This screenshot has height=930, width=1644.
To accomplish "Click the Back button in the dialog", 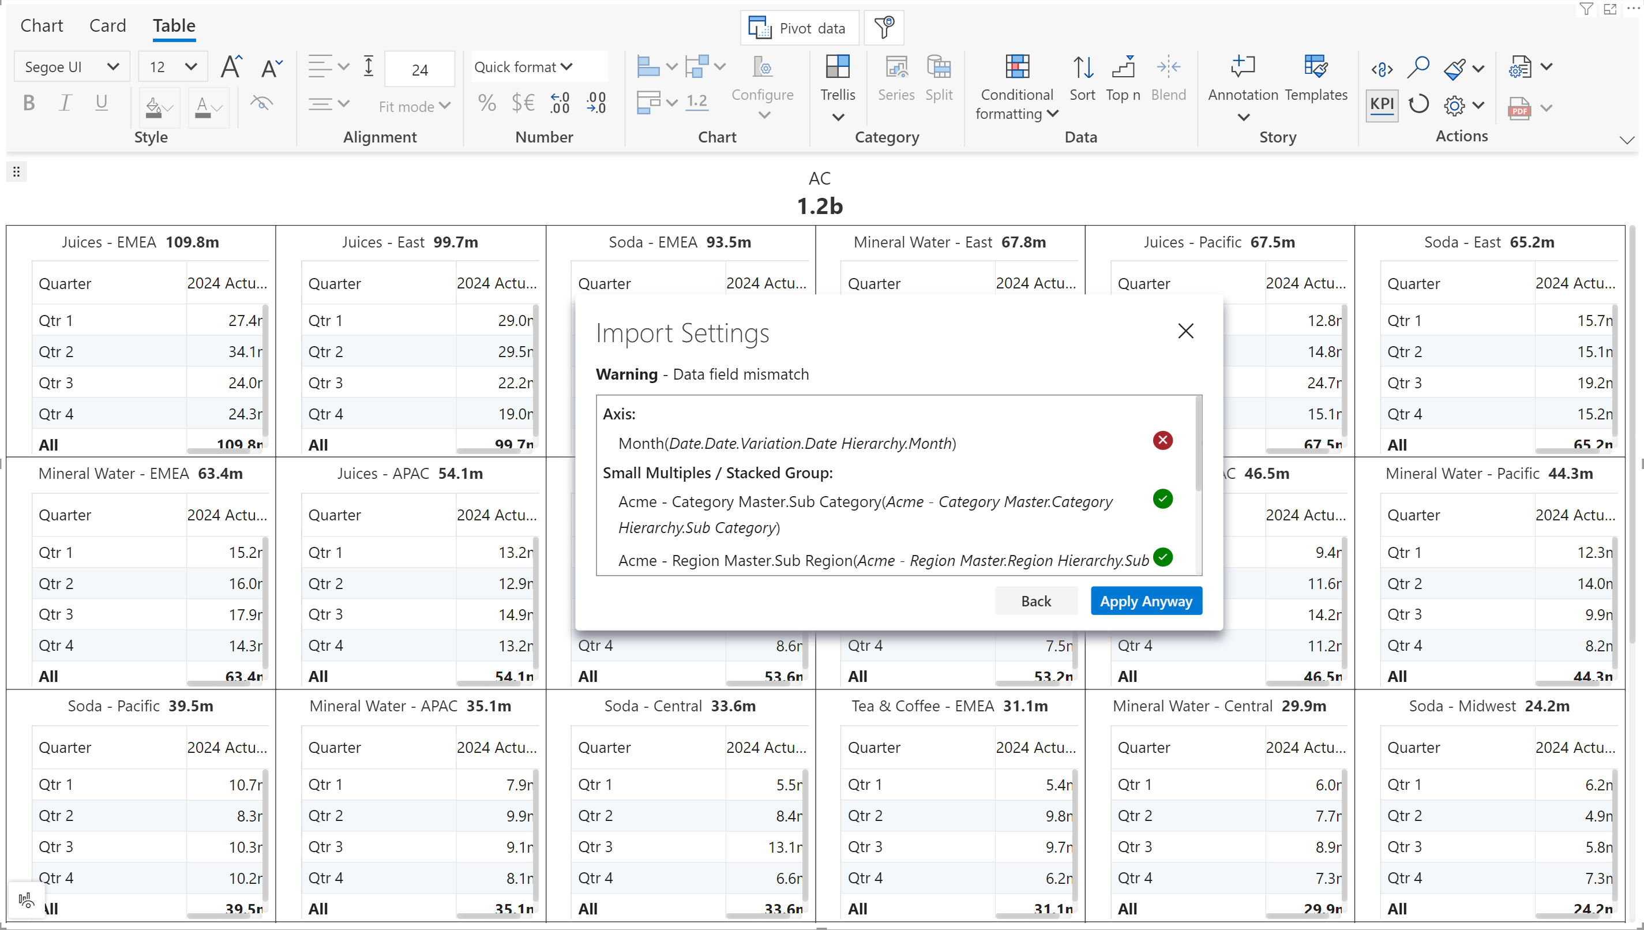I will click(1035, 601).
